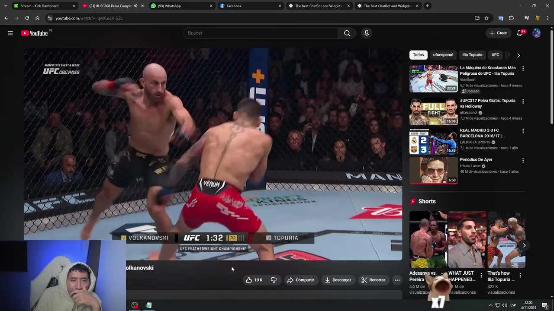Open options for the WHAT JUST HAPPENED short
Screen dimensions: 554x311
(481, 275)
